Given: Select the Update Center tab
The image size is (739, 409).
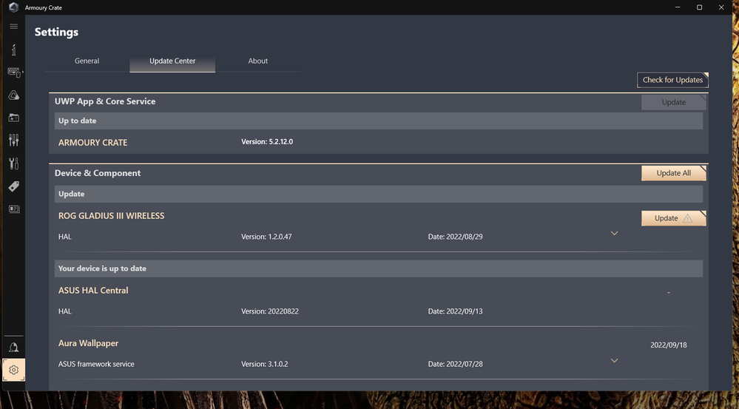Looking at the screenshot, I should pyautogui.click(x=172, y=61).
